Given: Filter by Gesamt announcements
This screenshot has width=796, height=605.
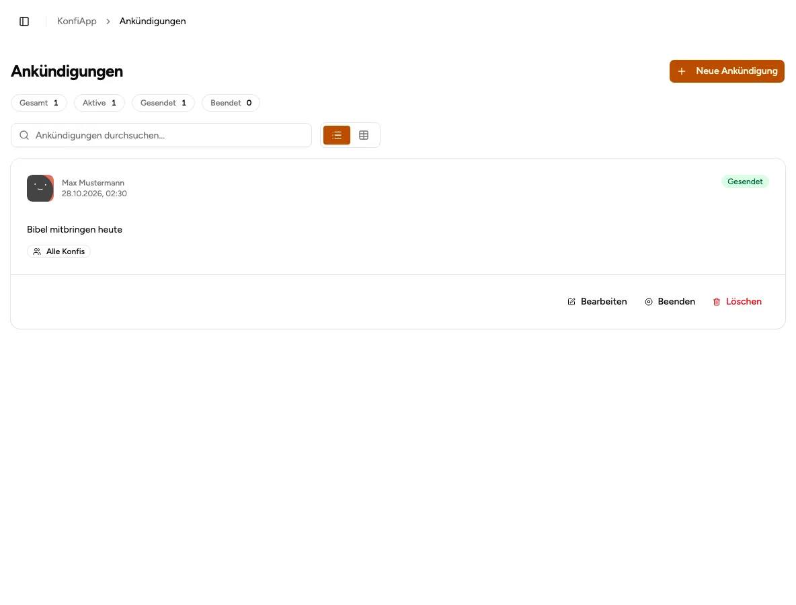Looking at the screenshot, I should click(x=39, y=103).
